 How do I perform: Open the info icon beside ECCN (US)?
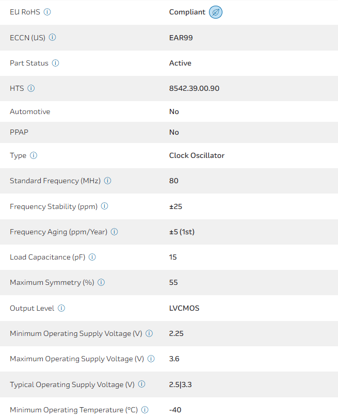pyautogui.click(x=53, y=37)
